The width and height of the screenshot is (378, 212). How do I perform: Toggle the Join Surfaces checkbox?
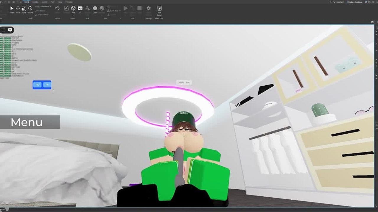(x=36, y=14)
